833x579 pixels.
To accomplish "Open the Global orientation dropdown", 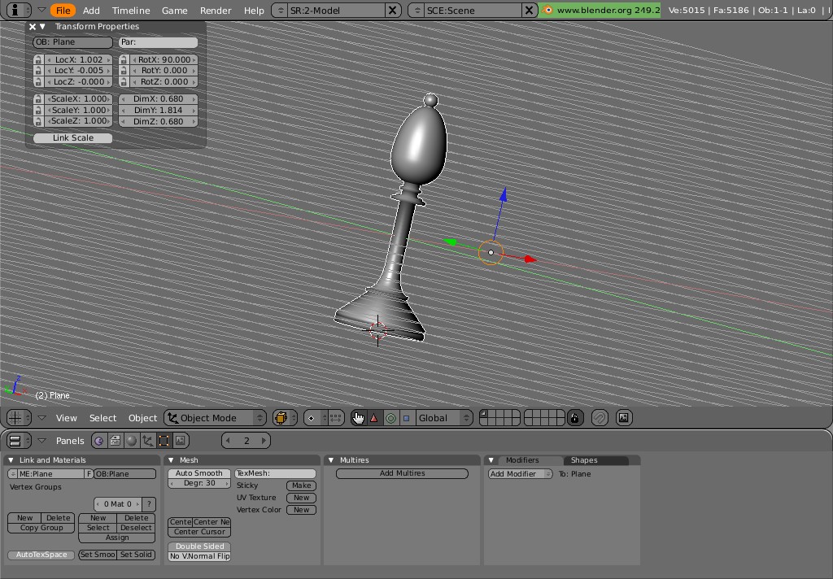I will click(x=443, y=418).
